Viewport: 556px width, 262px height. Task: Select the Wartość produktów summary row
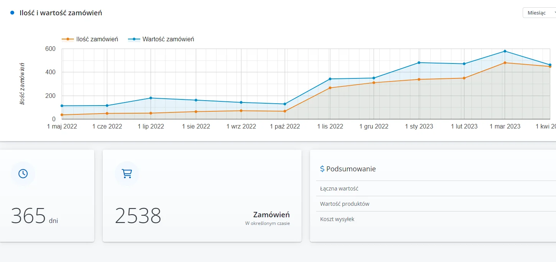tap(344, 204)
